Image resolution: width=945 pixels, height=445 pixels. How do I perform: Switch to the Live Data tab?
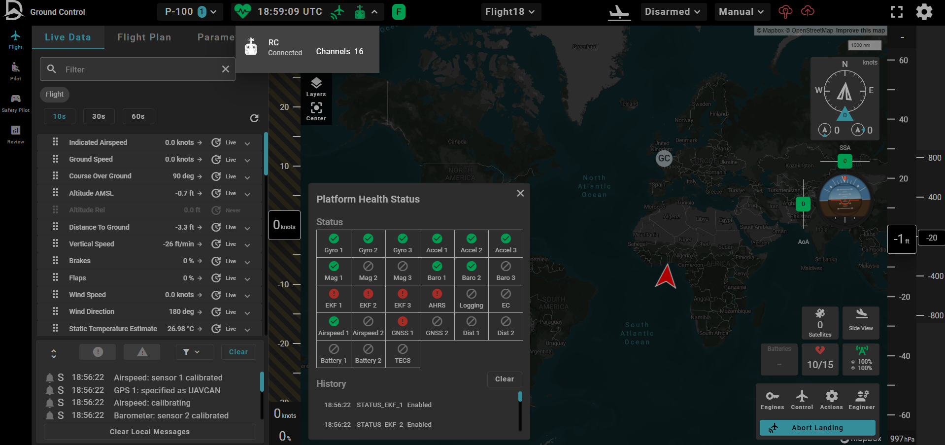coord(68,37)
